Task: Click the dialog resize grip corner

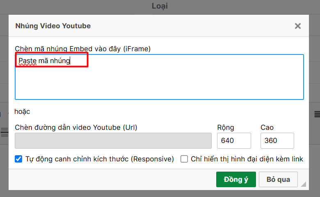Action: [x=304, y=184]
